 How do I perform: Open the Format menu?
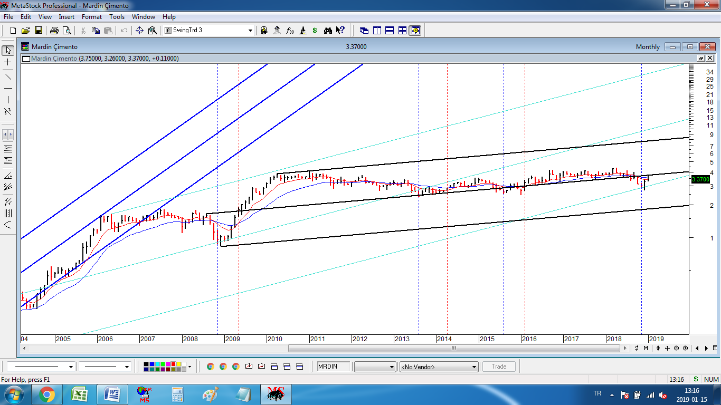coord(92,17)
